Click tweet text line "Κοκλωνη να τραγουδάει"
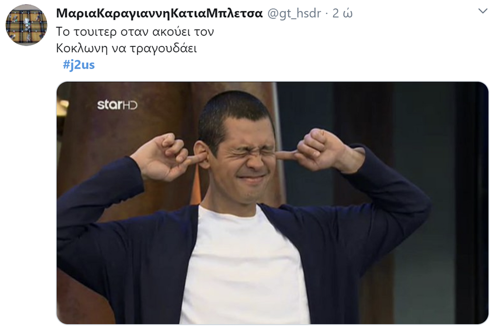 click(127, 48)
